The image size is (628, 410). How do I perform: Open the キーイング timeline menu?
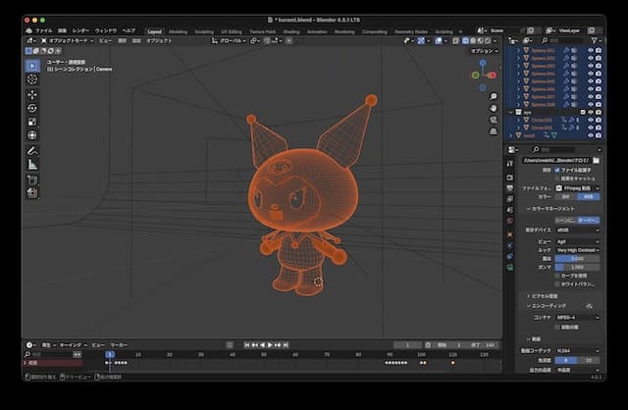pos(73,344)
